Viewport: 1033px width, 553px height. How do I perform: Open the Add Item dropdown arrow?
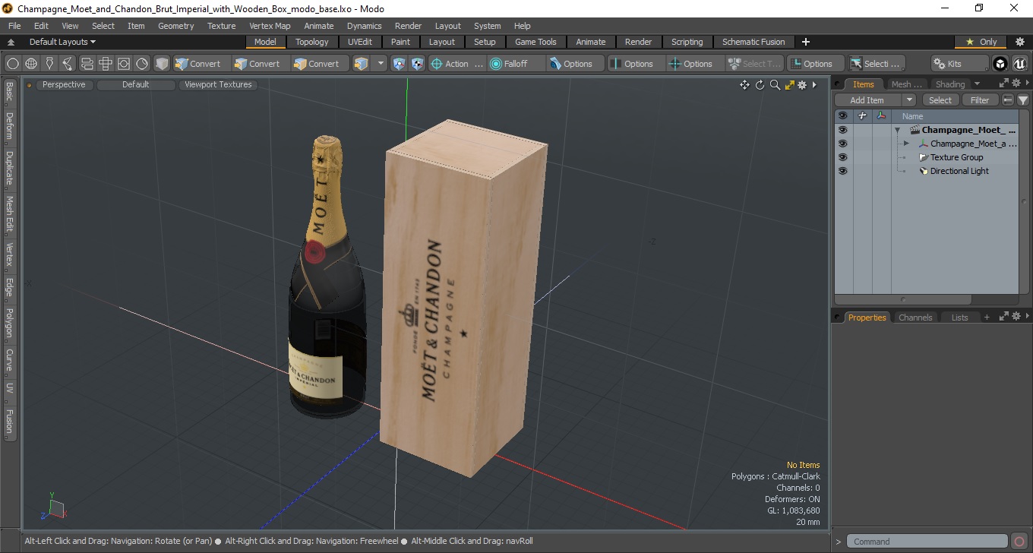[909, 100]
